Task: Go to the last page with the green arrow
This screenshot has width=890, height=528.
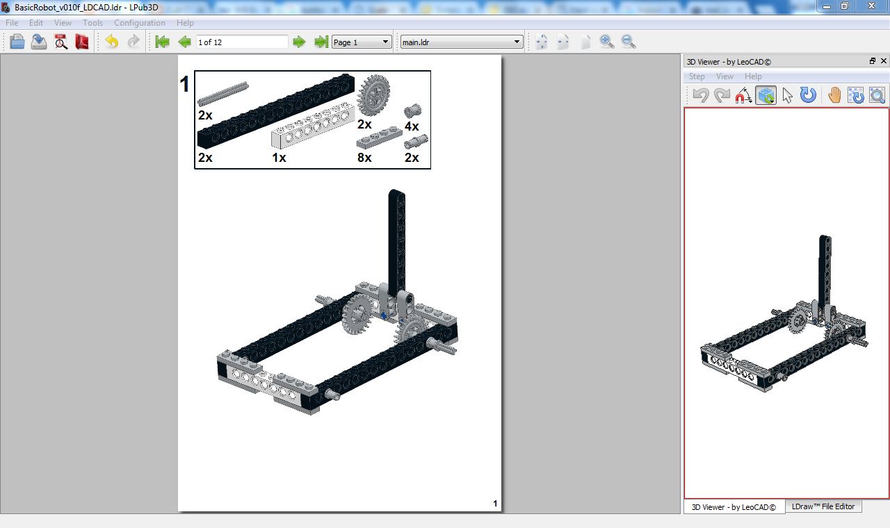Action: [321, 42]
